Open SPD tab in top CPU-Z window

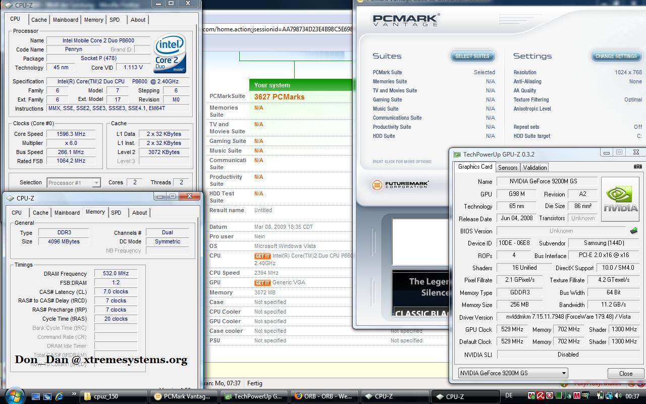point(115,20)
